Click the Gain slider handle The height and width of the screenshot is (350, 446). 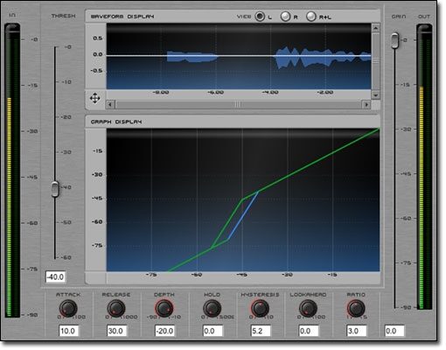point(394,40)
